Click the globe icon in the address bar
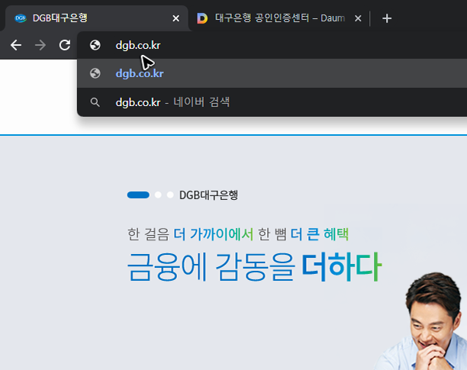467x370 pixels. [x=95, y=45]
